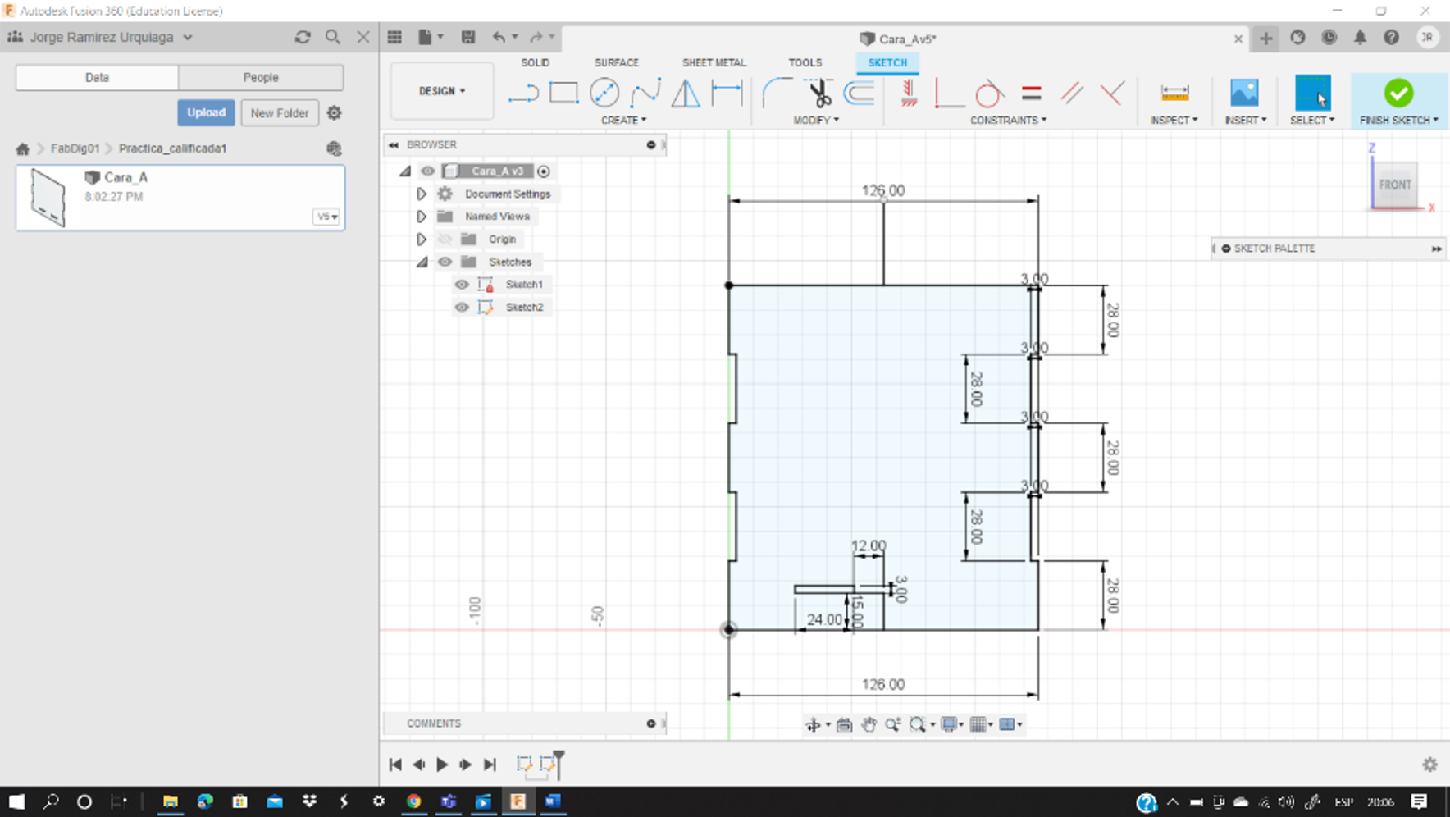
Task: Select the Mirror tool
Action: (686, 93)
